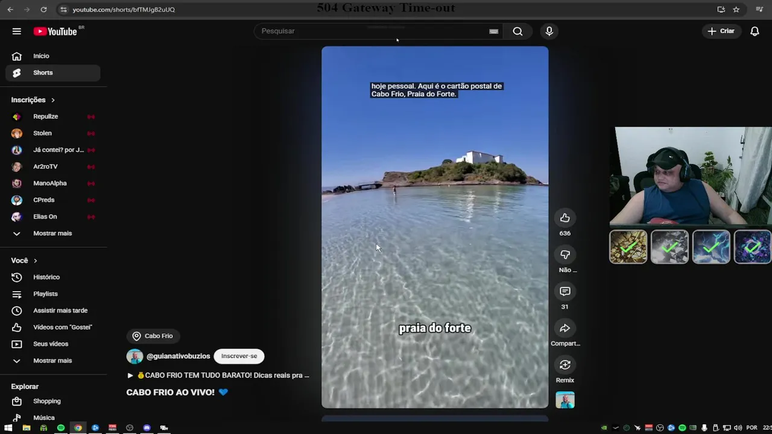Open Shopping under Explorar
The image size is (772, 434).
(53, 401)
